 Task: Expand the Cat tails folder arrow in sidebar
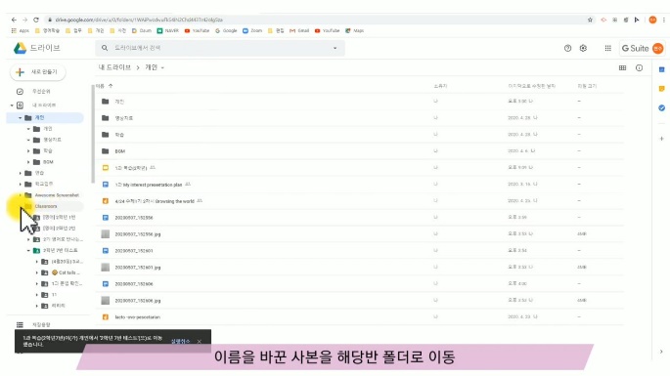tap(37, 272)
